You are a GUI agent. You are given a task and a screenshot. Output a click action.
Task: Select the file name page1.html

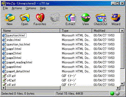coord(14,49)
